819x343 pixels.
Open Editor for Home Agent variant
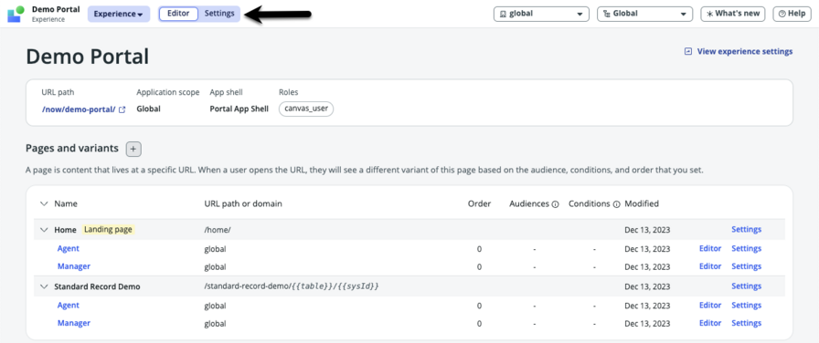710,249
